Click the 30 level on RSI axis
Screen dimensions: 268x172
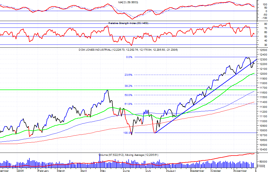[x=265, y=45]
